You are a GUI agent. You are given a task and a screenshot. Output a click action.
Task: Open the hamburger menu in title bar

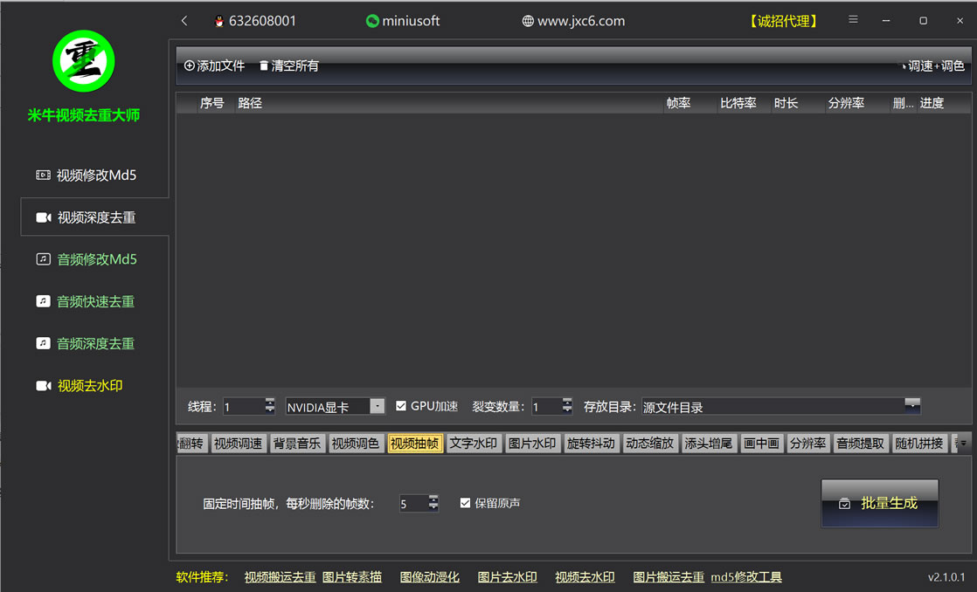tap(853, 20)
